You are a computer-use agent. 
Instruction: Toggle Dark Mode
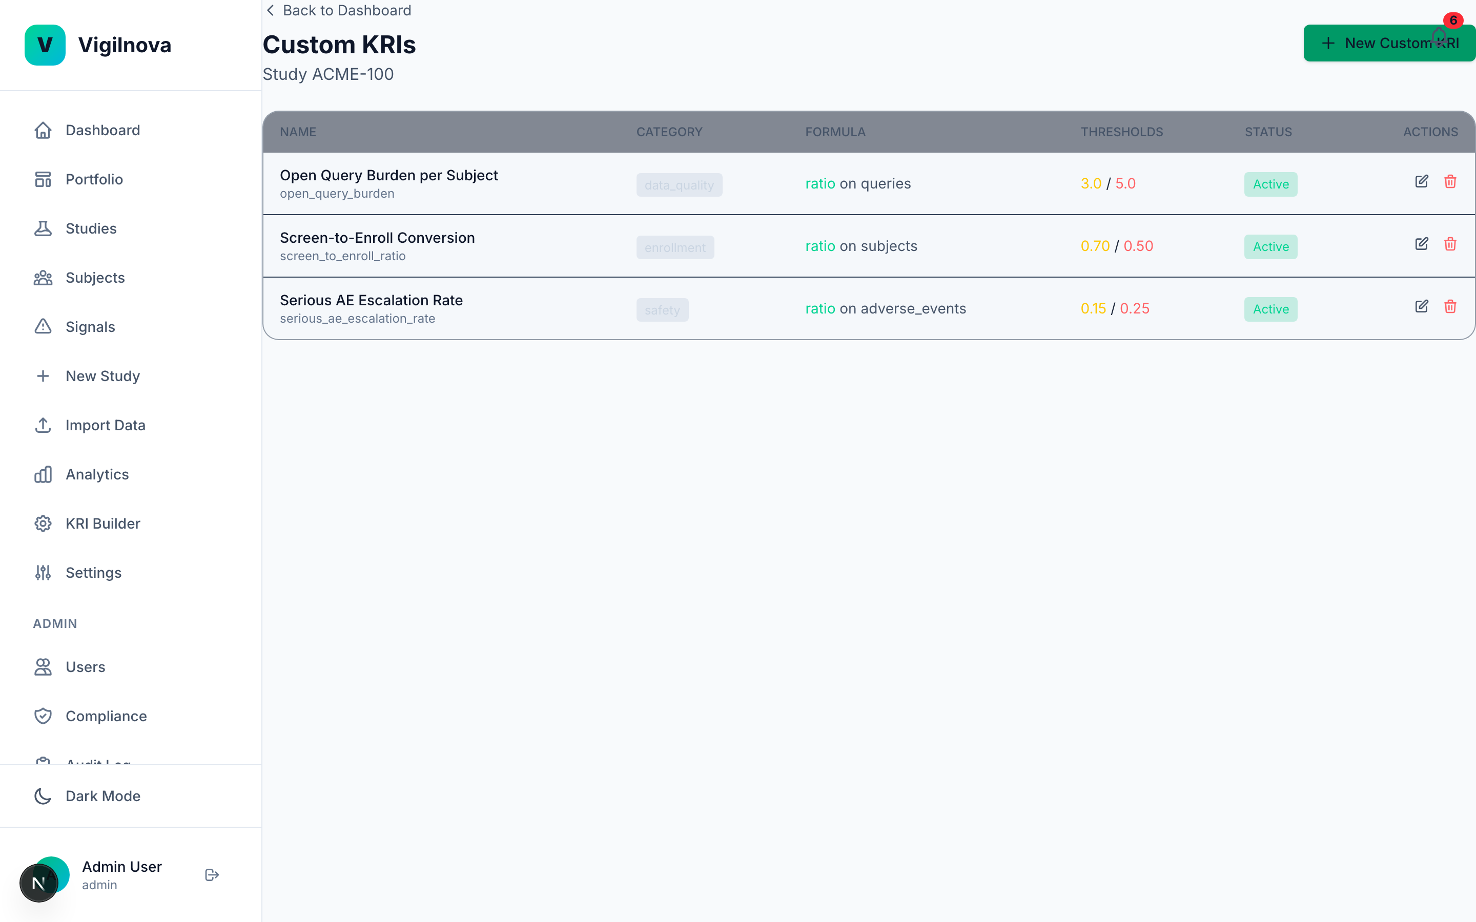point(102,796)
